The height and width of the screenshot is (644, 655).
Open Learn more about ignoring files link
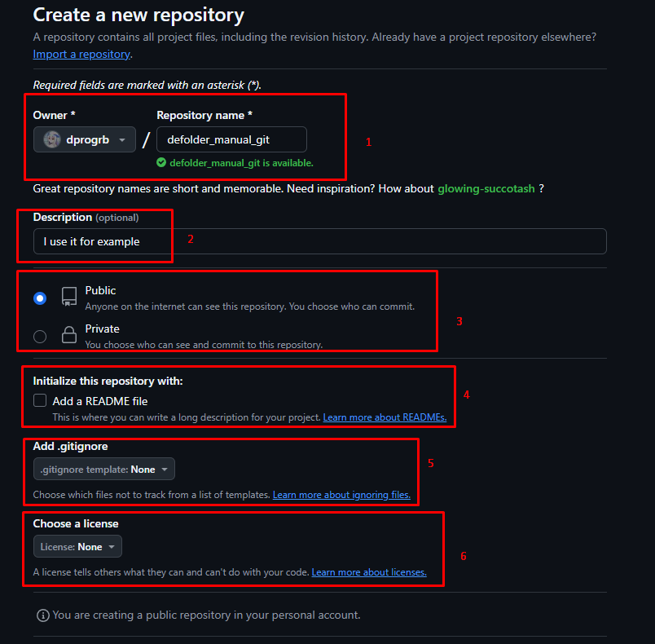tap(341, 495)
